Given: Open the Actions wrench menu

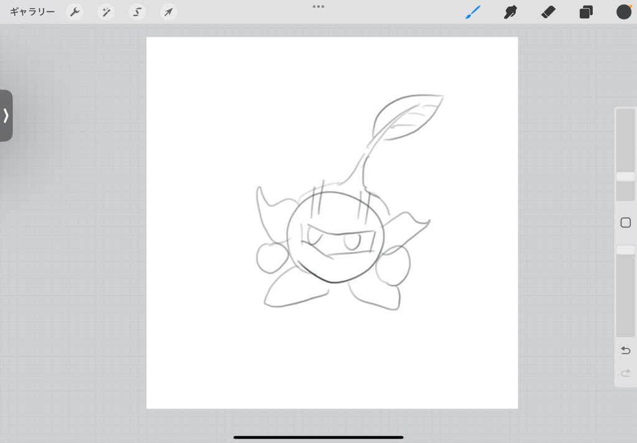Looking at the screenshot, I should coord(75,12).
